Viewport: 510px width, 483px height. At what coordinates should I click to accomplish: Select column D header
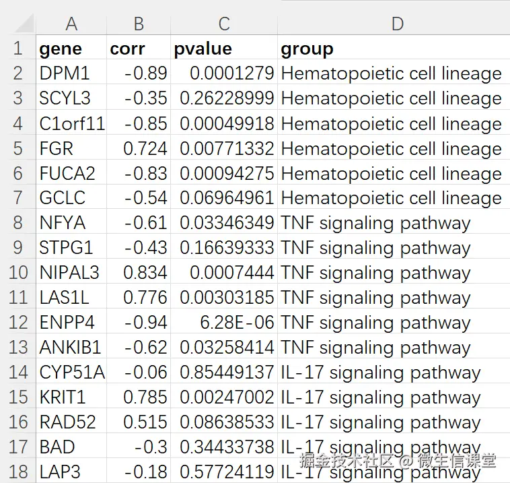pos(397,24)
